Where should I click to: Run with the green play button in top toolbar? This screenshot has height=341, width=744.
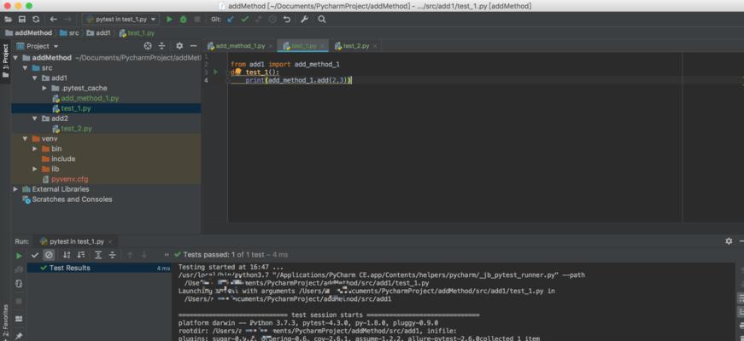tap(169, 20)
